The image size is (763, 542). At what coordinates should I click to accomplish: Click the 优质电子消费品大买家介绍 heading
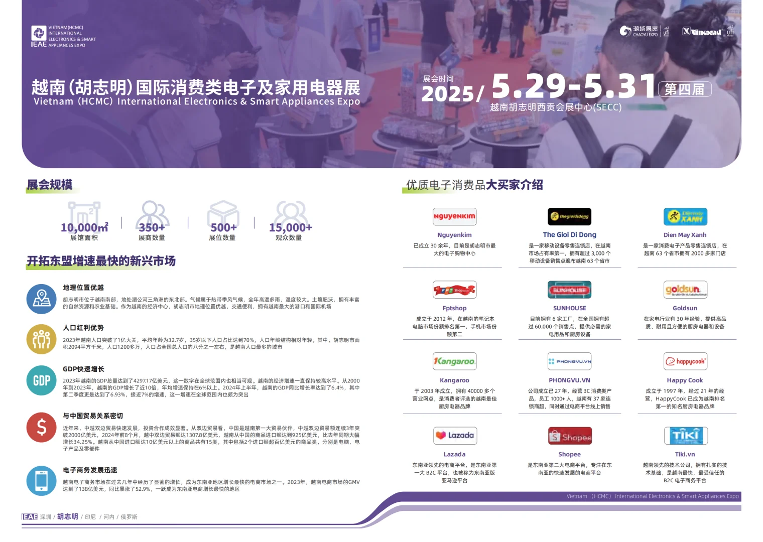click(474, 185)
